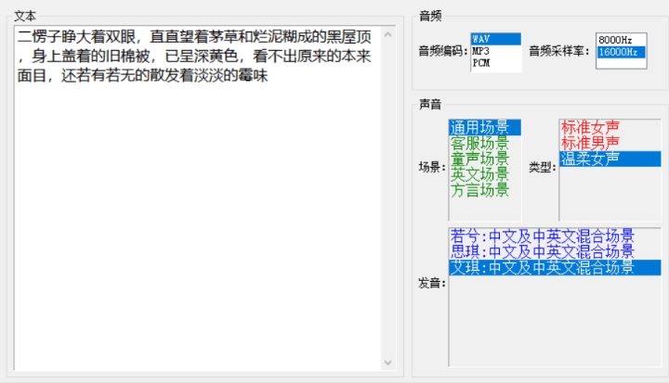Click text box scrollbar down arrow

(387, 363)
